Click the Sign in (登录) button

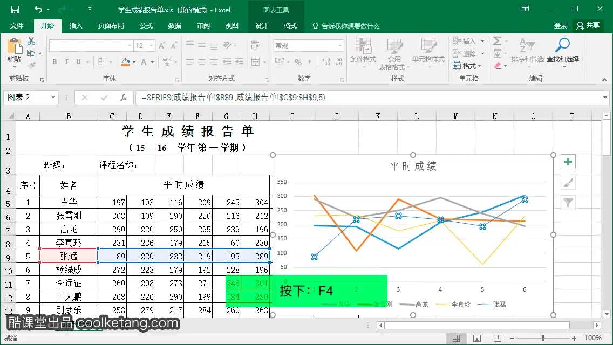pyautogui.click(x=560, y=26)
